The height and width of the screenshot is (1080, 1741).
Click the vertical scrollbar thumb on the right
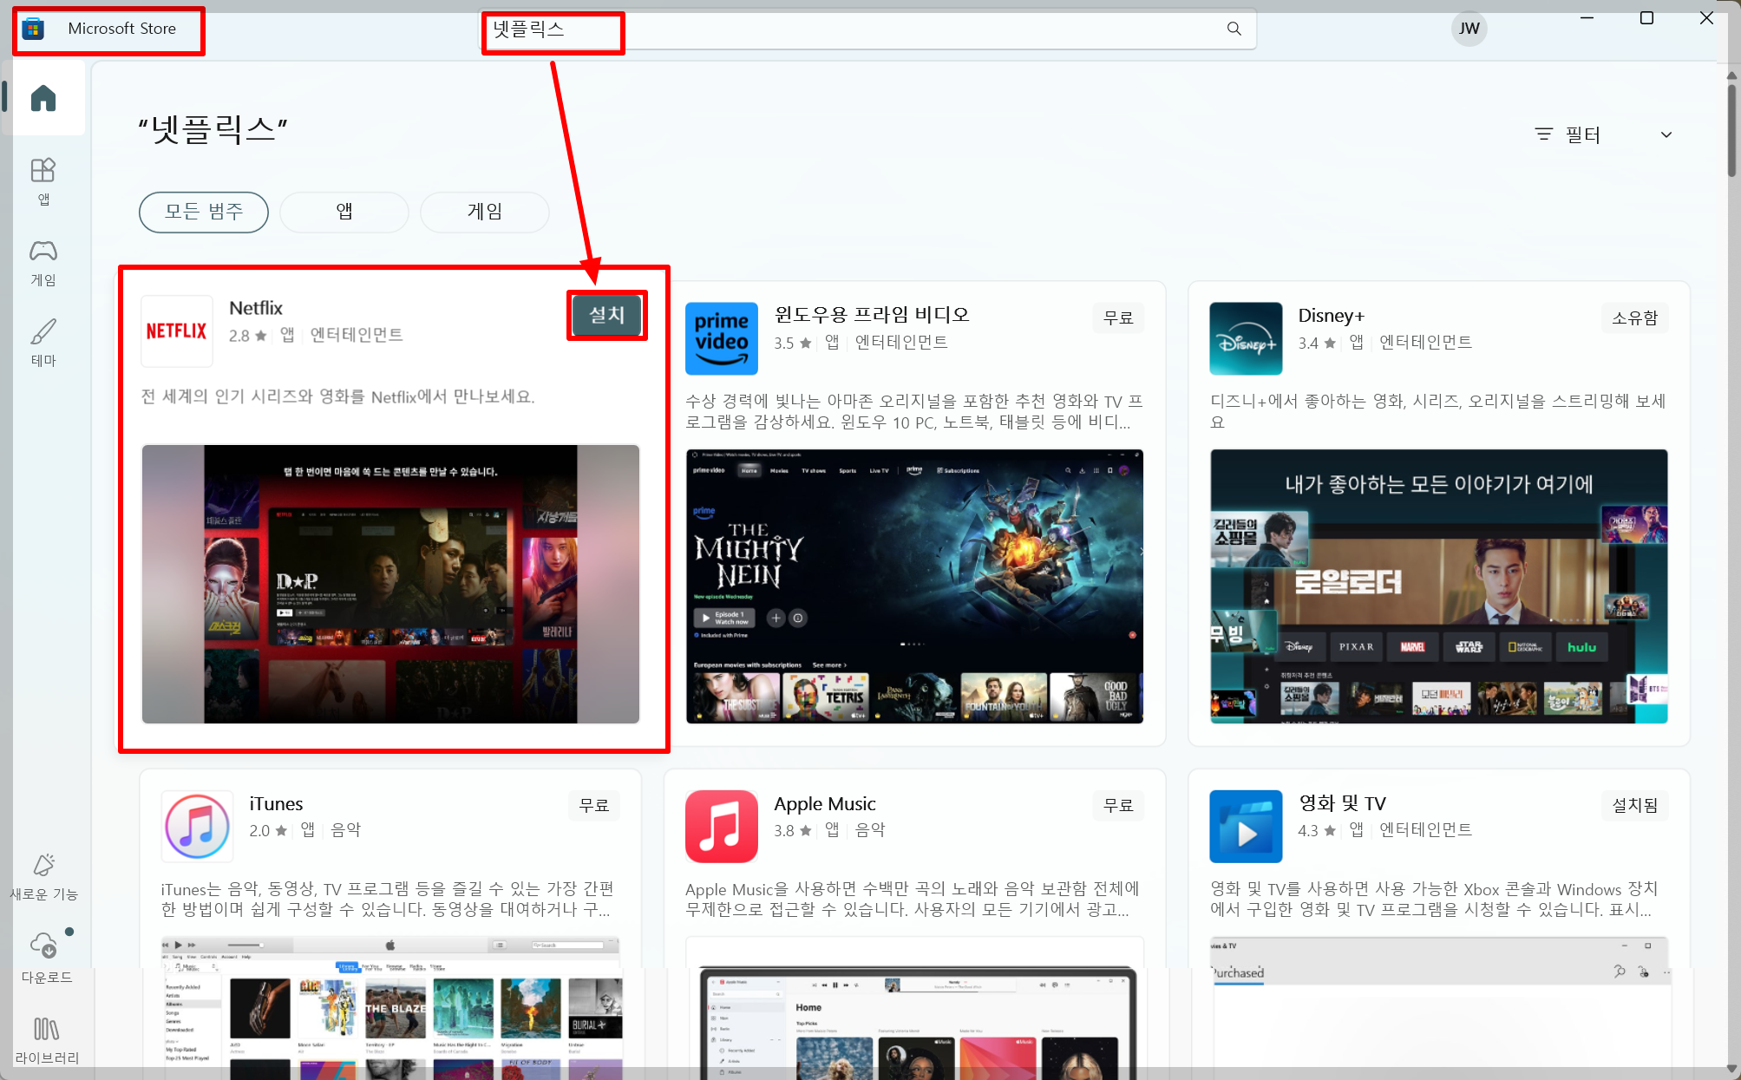coord(1731,130)
